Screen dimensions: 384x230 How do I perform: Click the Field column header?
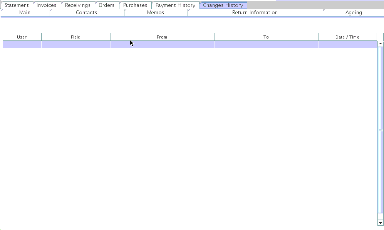click(76, 37)
